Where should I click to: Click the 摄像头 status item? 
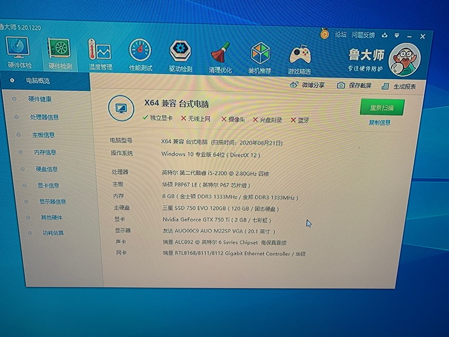233,119
